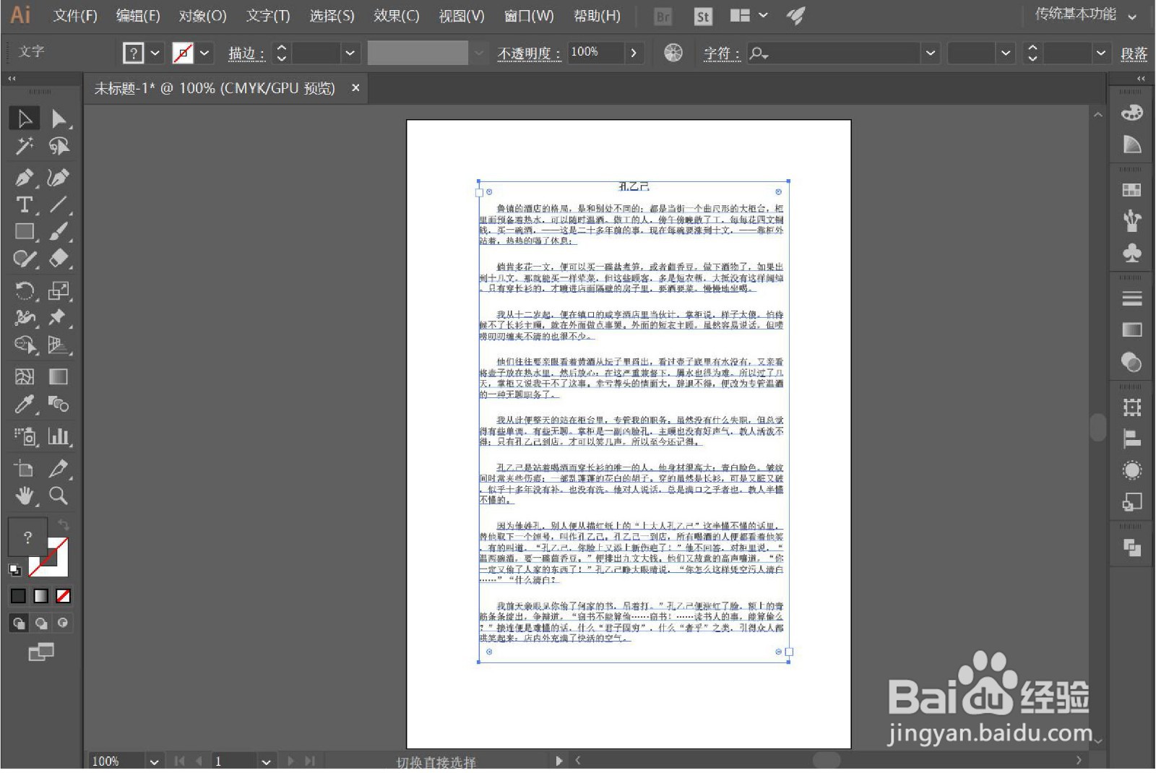Open the Stroke panel icon
Screen dimensions: 1156x773
pyautogui.click(x=1131, y=298)
